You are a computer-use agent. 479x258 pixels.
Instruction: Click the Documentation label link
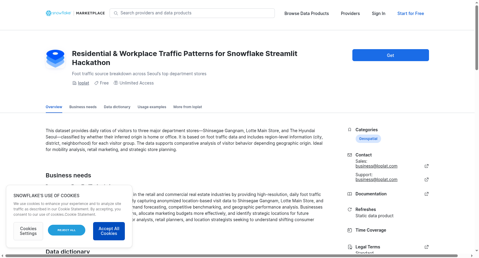pos(371,194)
